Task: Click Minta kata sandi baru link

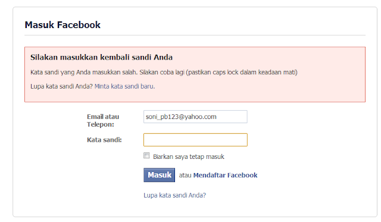Action: (124, 86)
